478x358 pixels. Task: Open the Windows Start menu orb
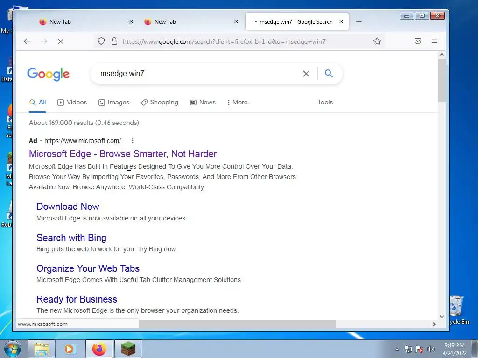pyautogui.click(x=13, y=349)
